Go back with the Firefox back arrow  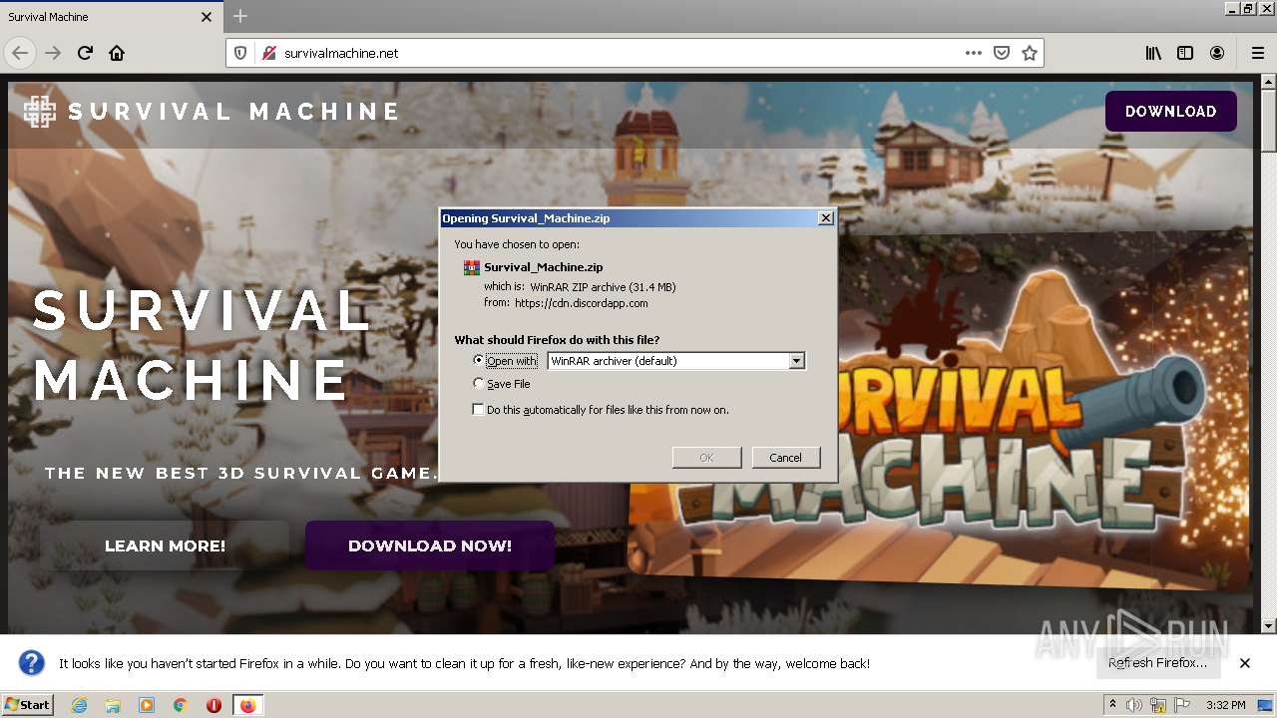pos(20,53)
